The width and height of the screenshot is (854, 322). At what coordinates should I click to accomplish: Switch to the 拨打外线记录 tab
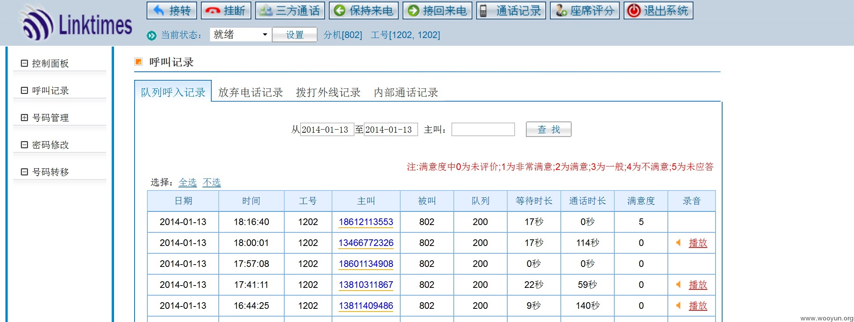point(328,92)
